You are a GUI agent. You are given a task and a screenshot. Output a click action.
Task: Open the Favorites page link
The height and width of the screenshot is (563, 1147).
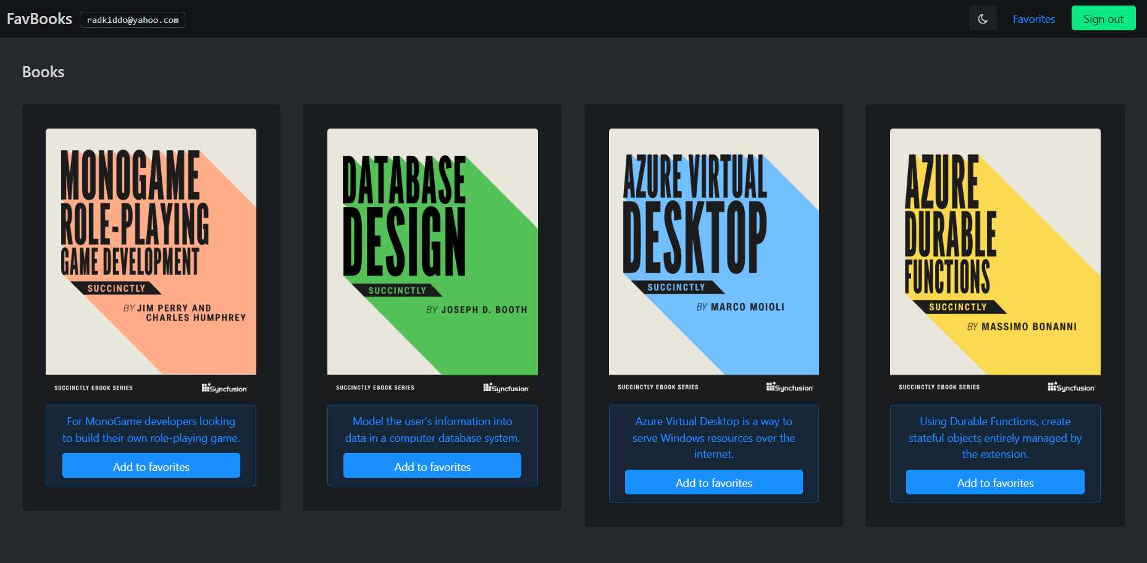point(1033,19)
